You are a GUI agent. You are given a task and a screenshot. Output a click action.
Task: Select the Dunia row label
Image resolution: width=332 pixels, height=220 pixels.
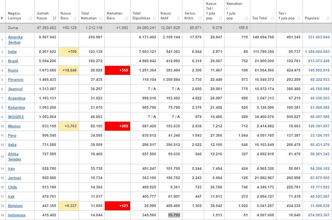[13, 28]
